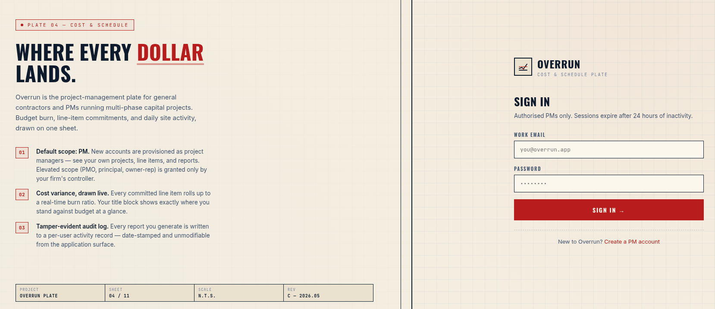715x309 pixels.
Task: Click the WORK EMAIL field label
Action: coord(530,135)
